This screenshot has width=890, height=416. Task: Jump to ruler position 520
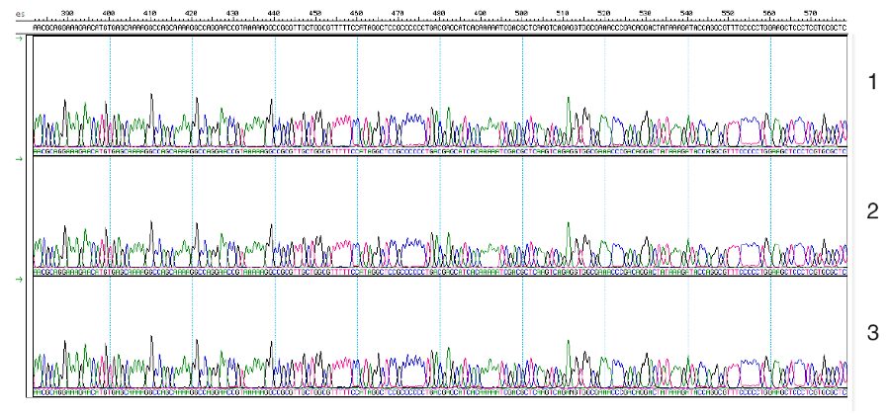604,13
